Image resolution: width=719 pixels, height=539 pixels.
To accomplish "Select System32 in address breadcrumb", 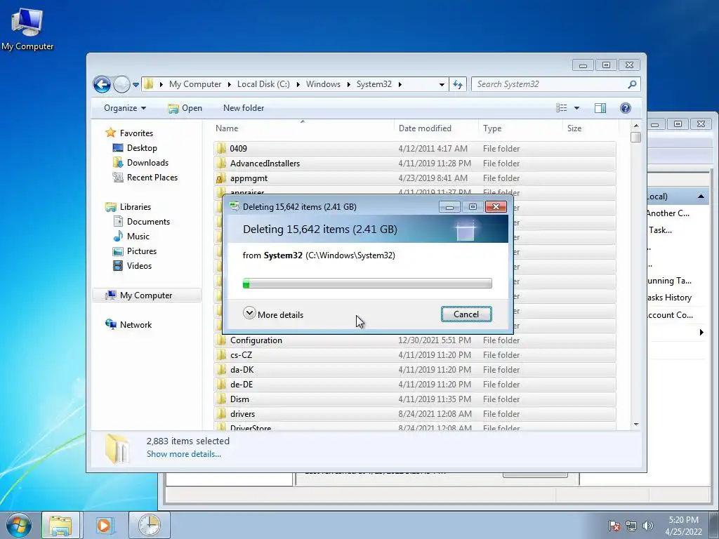I will pos(374,84).
